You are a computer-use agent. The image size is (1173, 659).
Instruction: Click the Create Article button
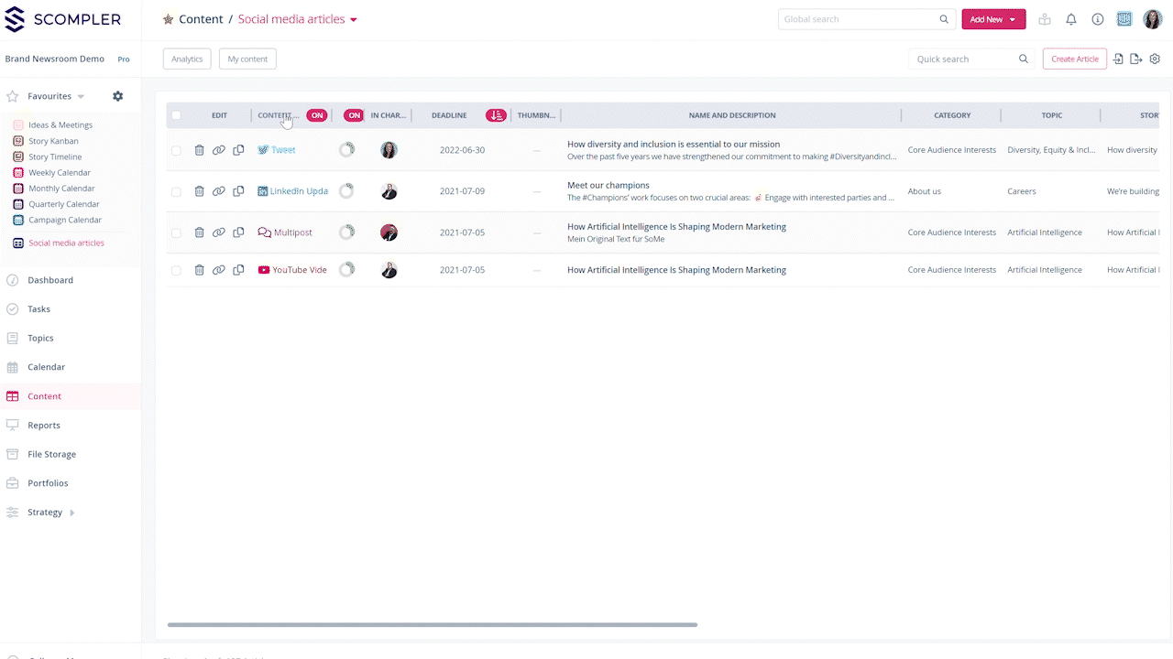coord(1074,59)
